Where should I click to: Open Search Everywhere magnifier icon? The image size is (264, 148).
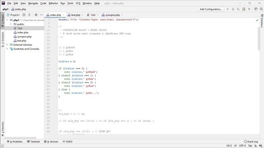261,9
